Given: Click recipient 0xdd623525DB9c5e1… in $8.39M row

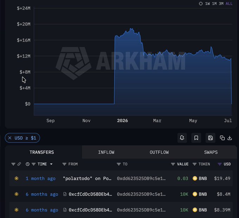Looking at the screenshot, I should pos(141,210).
